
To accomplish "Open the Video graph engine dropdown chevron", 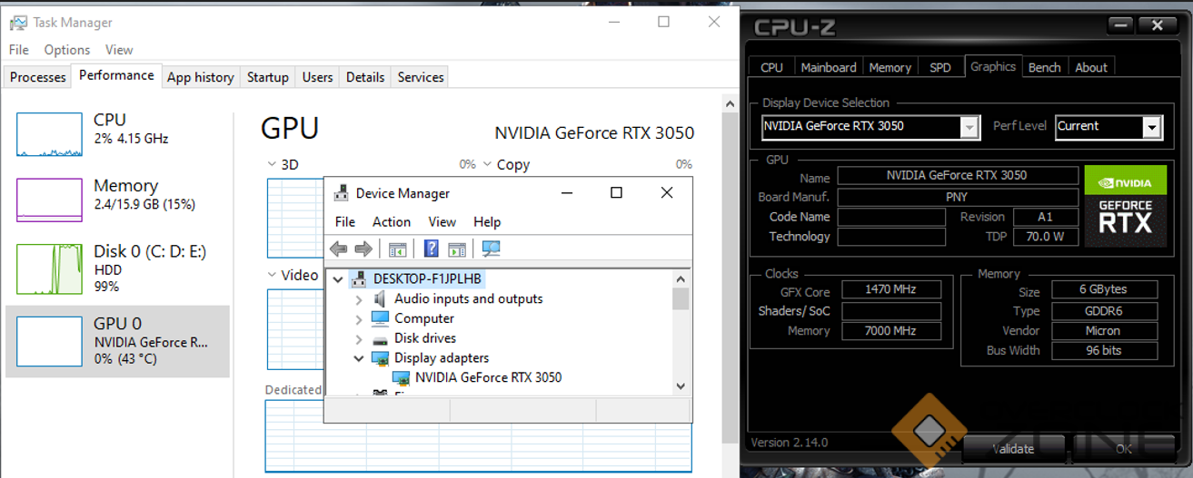I will click(272, 275).
